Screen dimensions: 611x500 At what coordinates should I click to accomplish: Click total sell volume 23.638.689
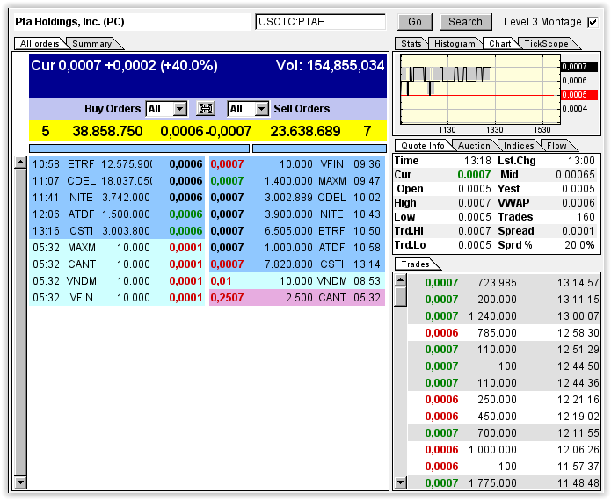(x=305, y=131)
